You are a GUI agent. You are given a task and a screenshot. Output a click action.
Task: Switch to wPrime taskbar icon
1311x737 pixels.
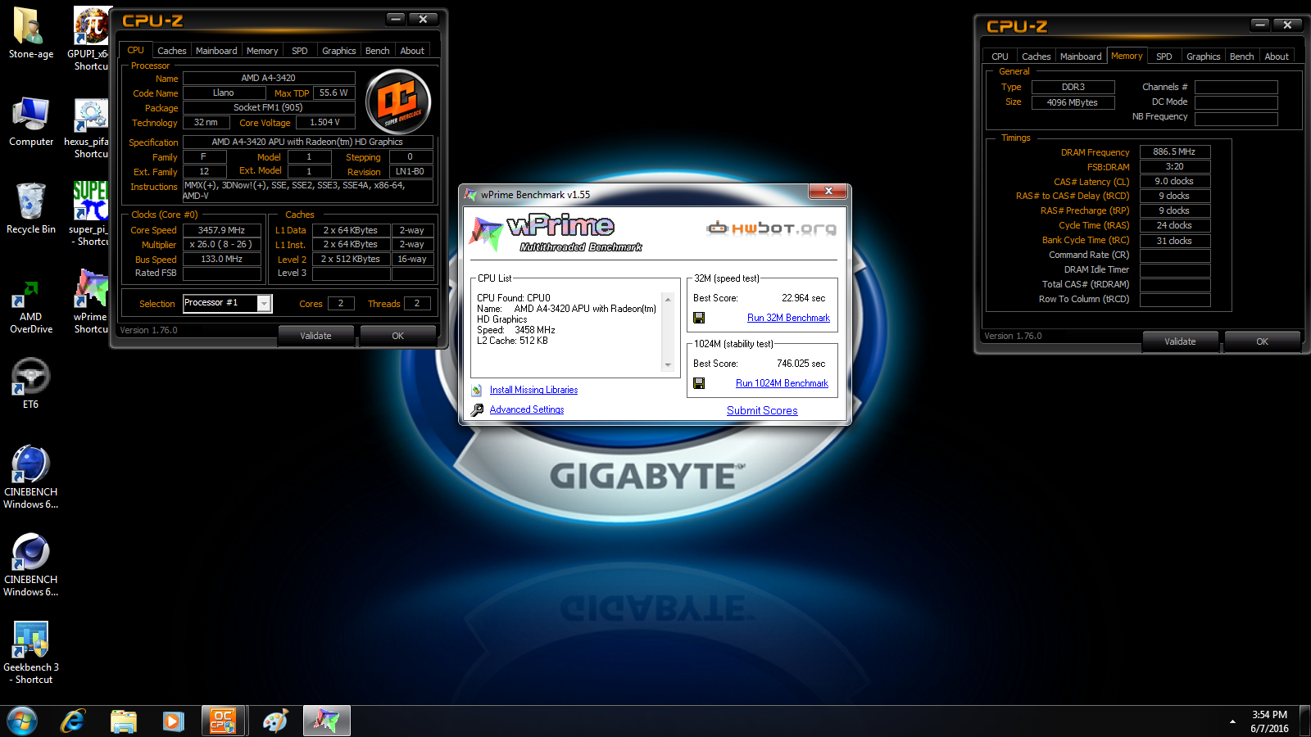tap(327, 721)
